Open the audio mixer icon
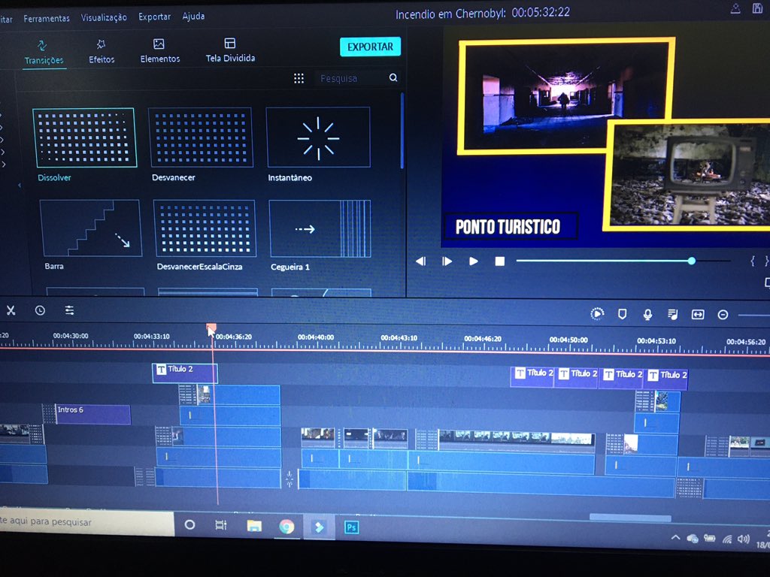Image resolution: width=770 pixels, height=577 pixels. tap(673, 315)
